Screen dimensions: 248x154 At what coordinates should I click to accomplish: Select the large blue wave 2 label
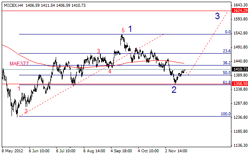[174, 90]
